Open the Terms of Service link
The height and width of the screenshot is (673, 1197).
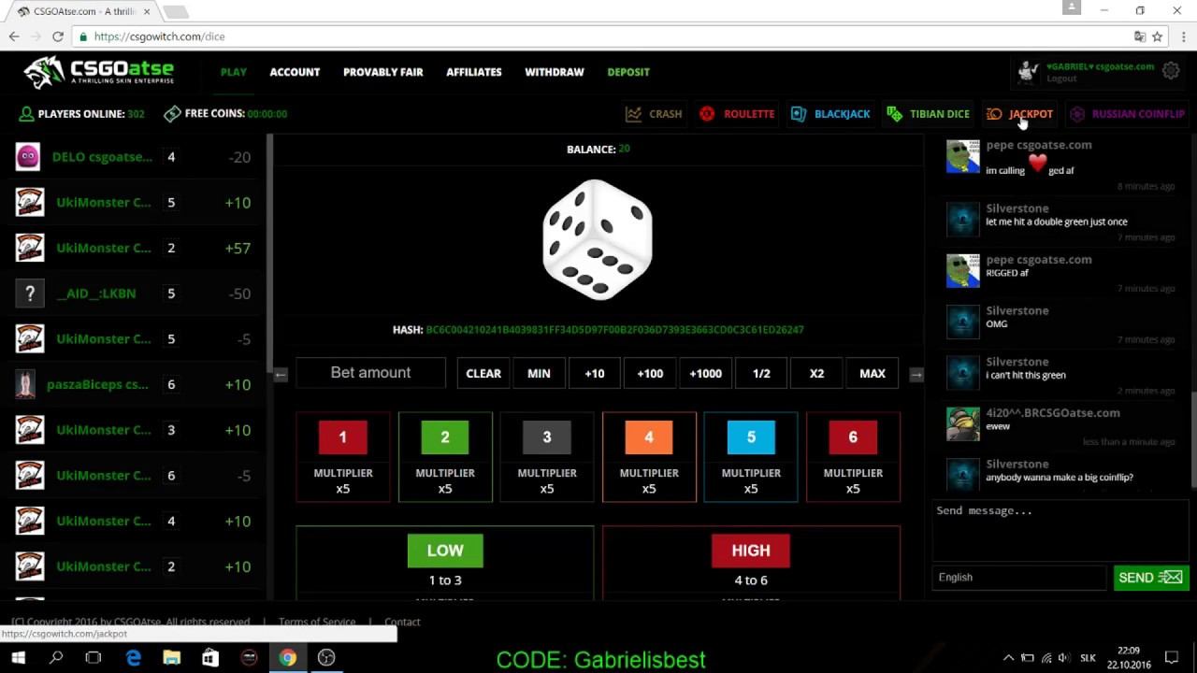pyautogui.click(x=317, y=622)
